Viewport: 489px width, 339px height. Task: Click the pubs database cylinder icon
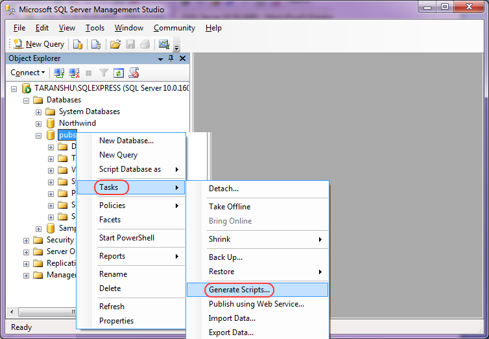click(x=51, y=135)
